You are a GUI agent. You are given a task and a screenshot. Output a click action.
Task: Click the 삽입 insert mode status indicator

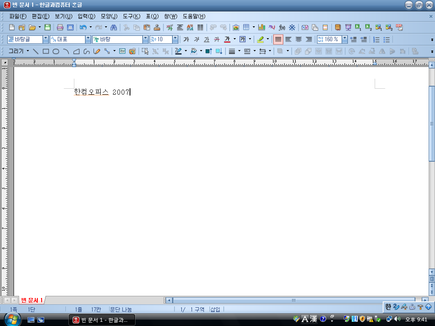(215, 309)
